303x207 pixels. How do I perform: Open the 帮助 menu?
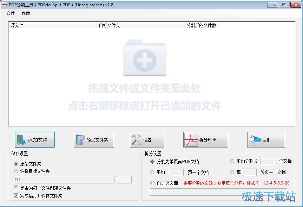(26, 13)
